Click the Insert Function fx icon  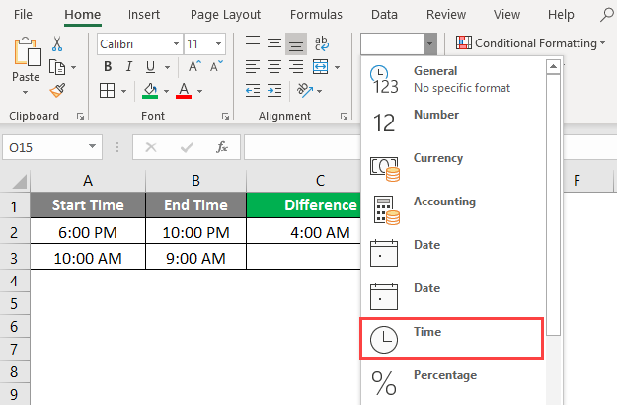coord(222,147)
